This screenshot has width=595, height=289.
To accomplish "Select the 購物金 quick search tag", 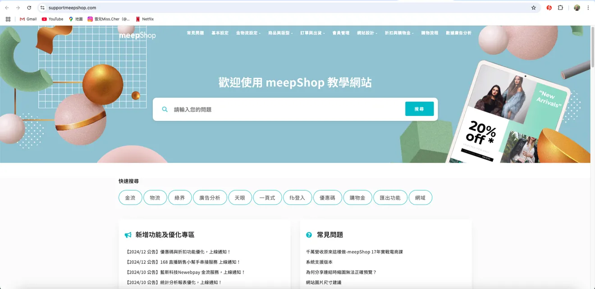I will pos(357,198).
